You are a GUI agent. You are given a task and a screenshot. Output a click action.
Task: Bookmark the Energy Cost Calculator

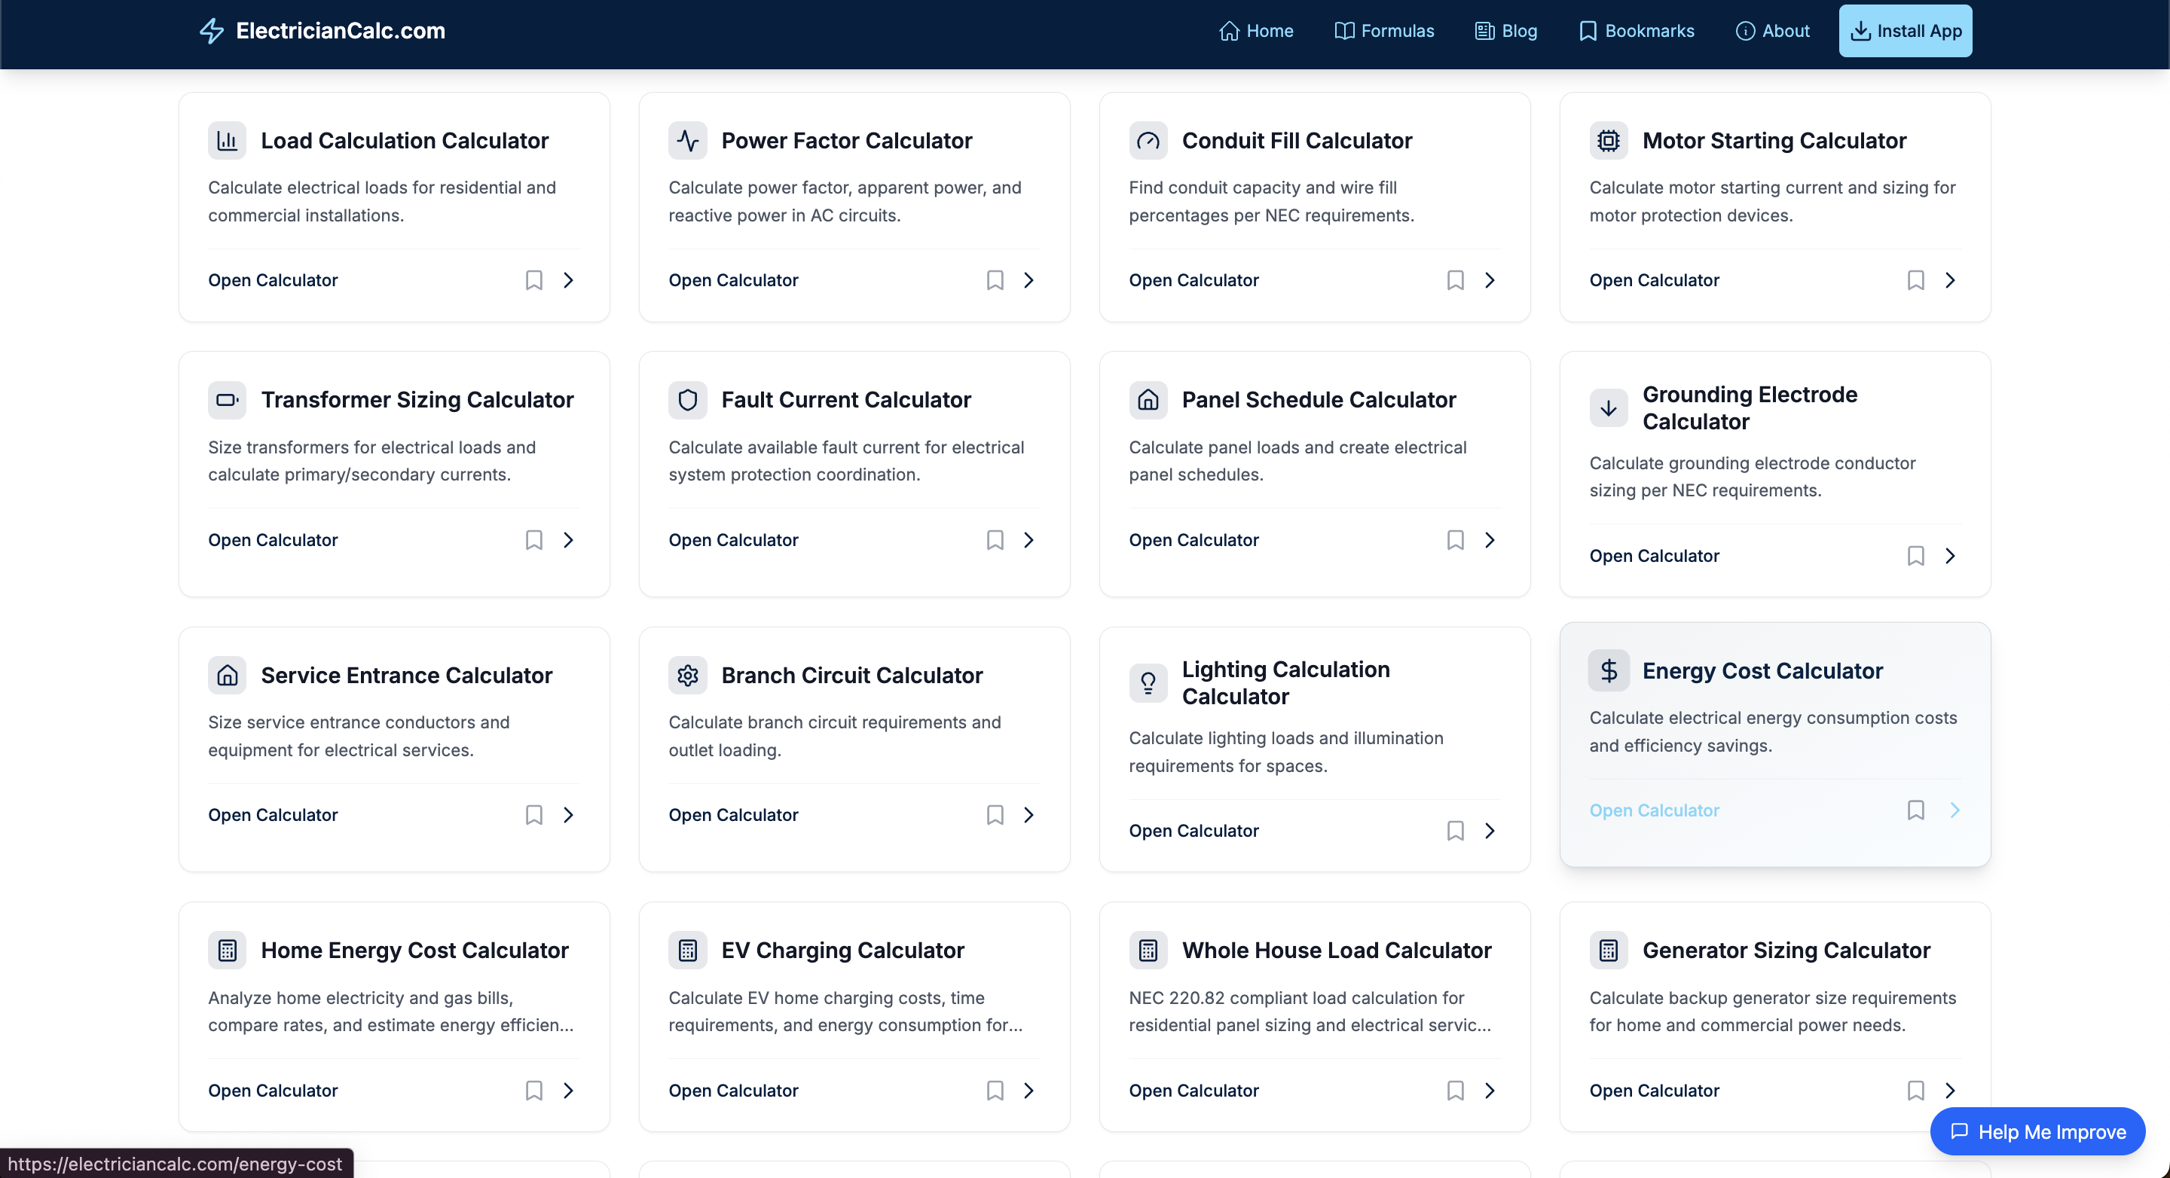click(x=1915, y=810)
